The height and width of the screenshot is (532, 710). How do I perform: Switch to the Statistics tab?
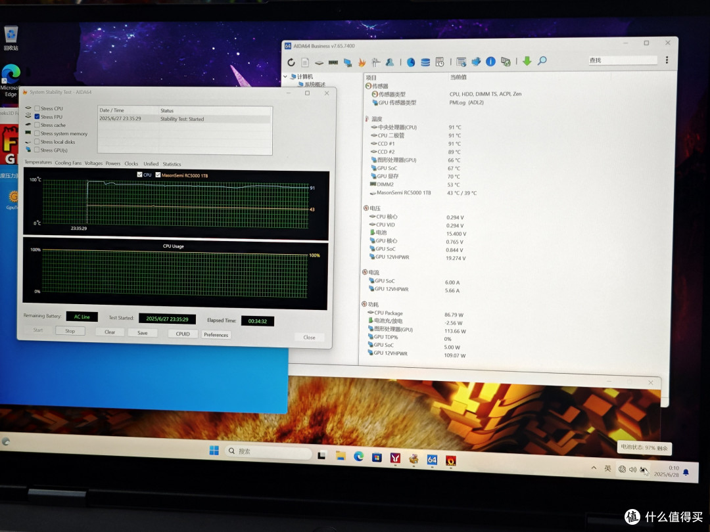point(172,164)
